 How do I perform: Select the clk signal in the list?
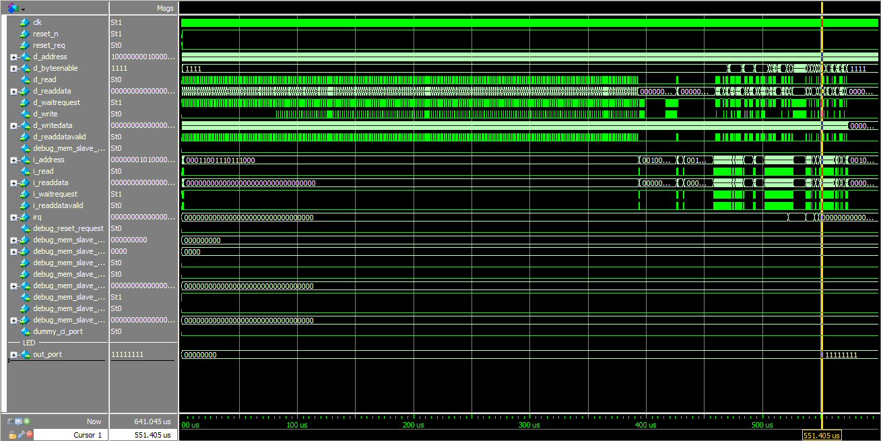click(37, 22)
